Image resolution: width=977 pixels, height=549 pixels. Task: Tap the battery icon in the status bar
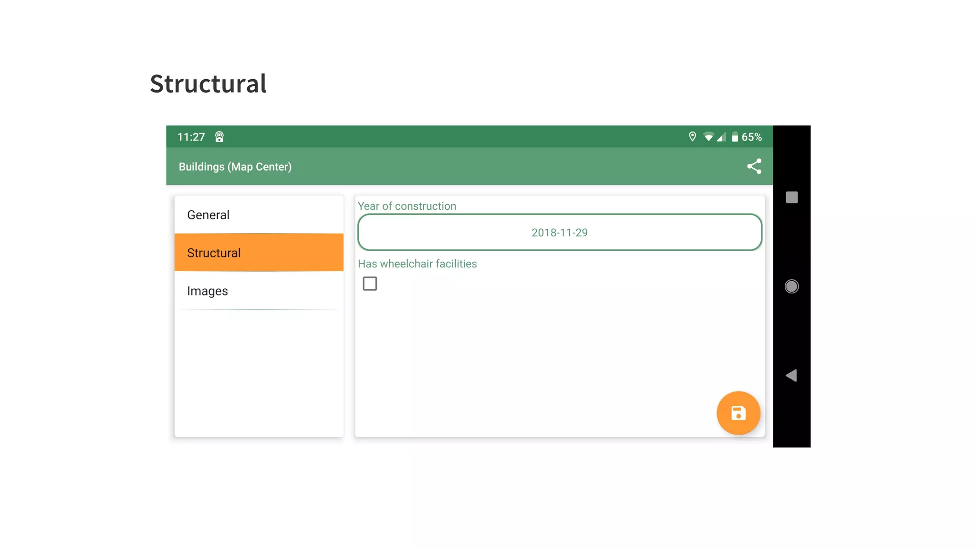coord(735,137)
